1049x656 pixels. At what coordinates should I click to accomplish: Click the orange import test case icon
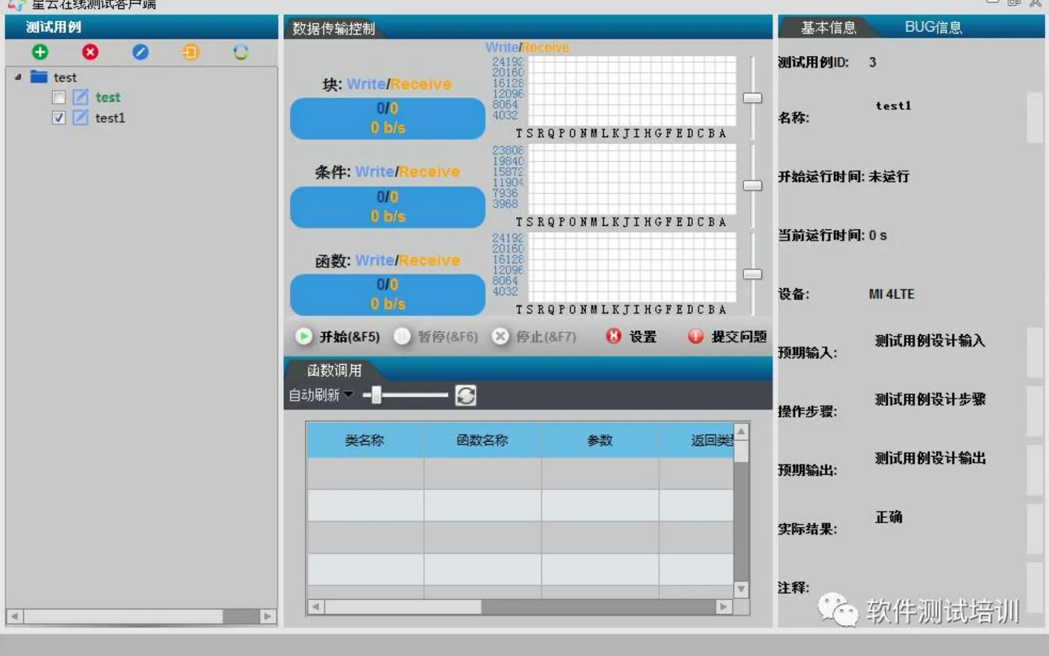pos(190,52)
